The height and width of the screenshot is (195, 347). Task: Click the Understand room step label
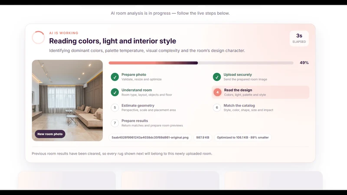[137, 90]
